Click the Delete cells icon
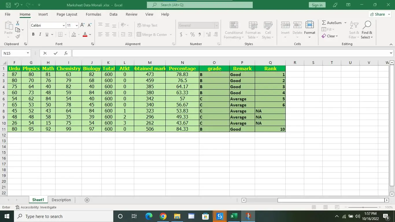This screenshot has height=222, width=395. 297,25
